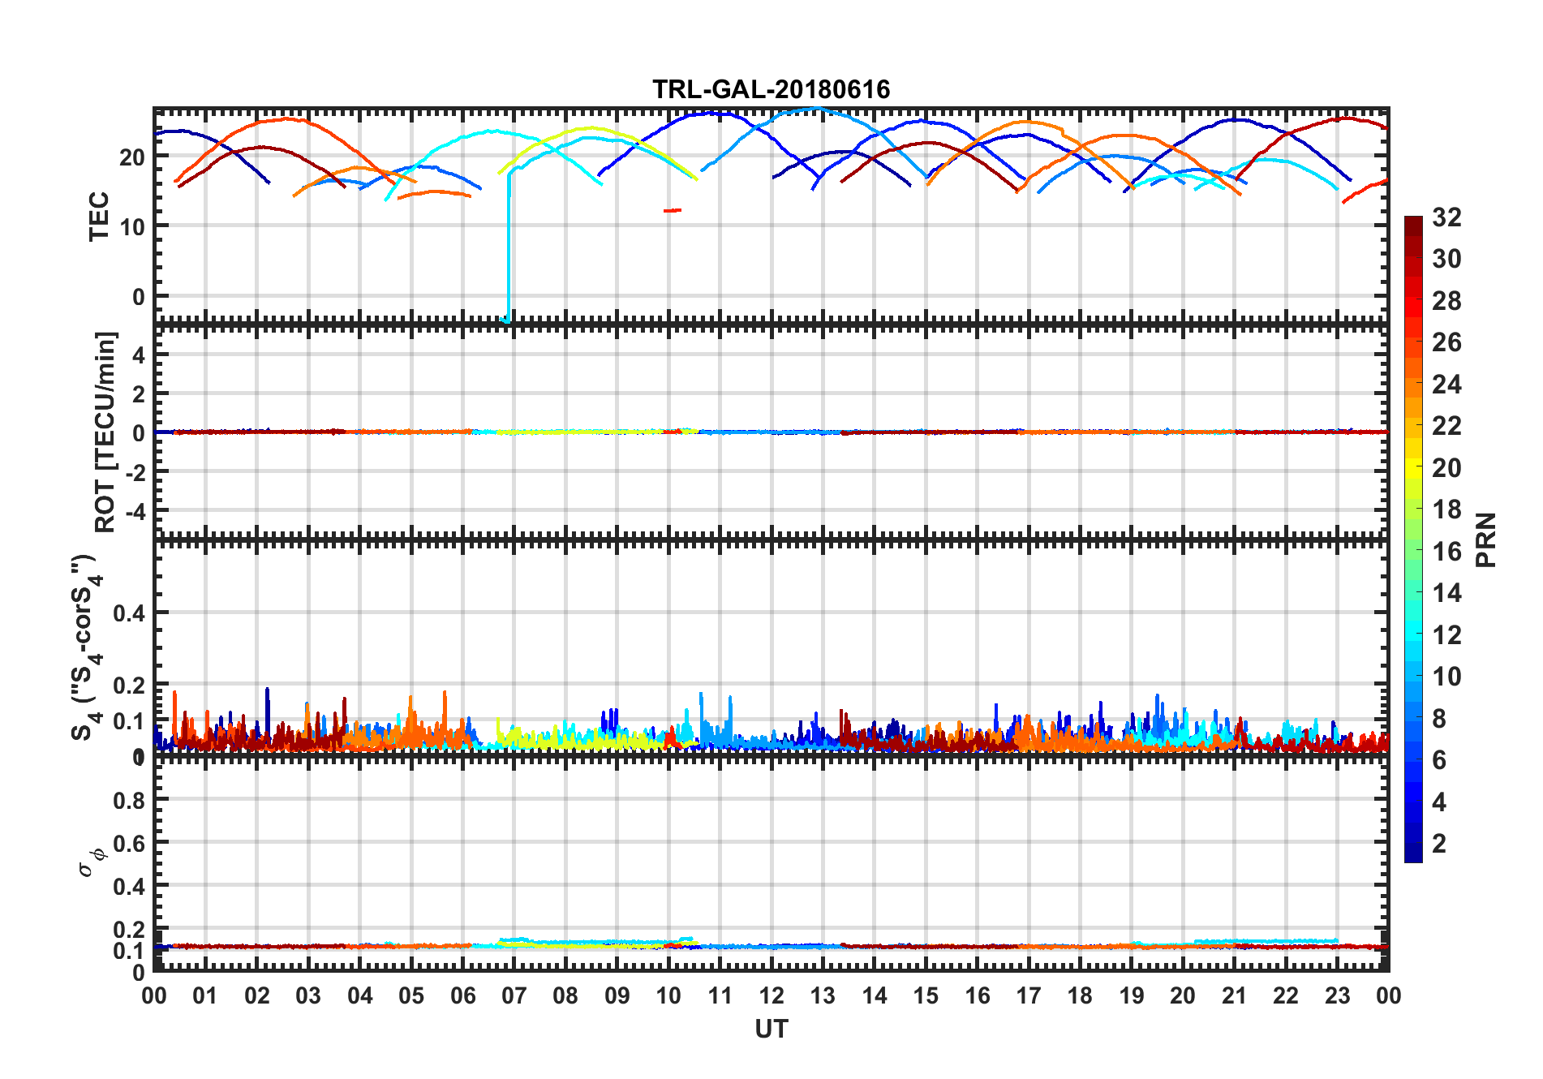Click the cyan vertical TEC drop near 07 UT

[x=508, y=247]
